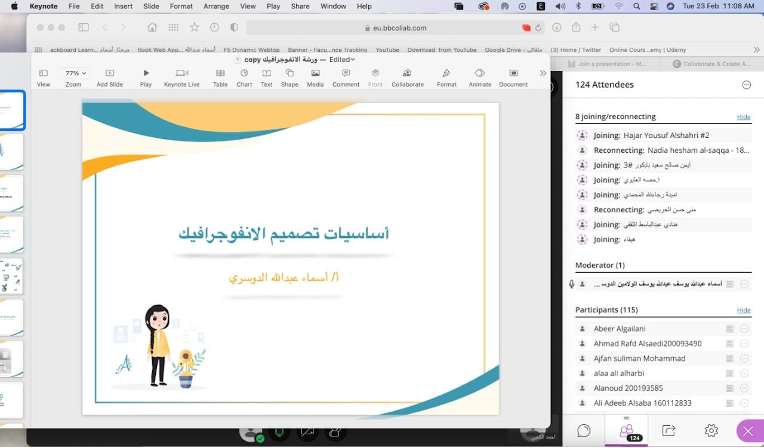Toggle the microphone in Collaborate bar
Image resolution: width=764 pixels, height=448 pixels.
279,432
